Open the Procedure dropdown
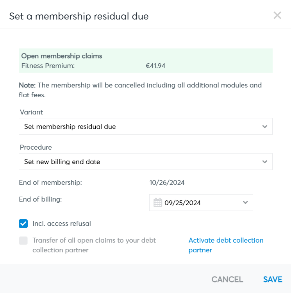Image resolution: width=291 pixels, height=293 pixels. pyautogui.click(x=145, y=162)
